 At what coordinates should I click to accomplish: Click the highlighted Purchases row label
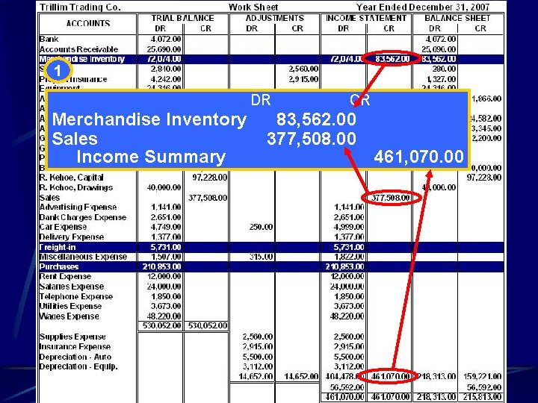pyautogui.click(x=59, y=266)
